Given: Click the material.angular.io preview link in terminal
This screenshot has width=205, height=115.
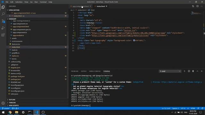Looking at the screenshot, I should tap(182, 82).
